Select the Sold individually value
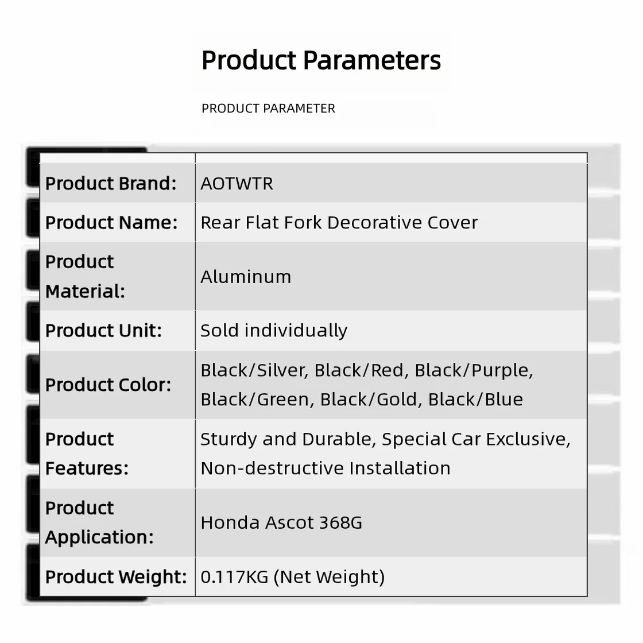This screenshot has width=643, height=643. pos(274,331)
